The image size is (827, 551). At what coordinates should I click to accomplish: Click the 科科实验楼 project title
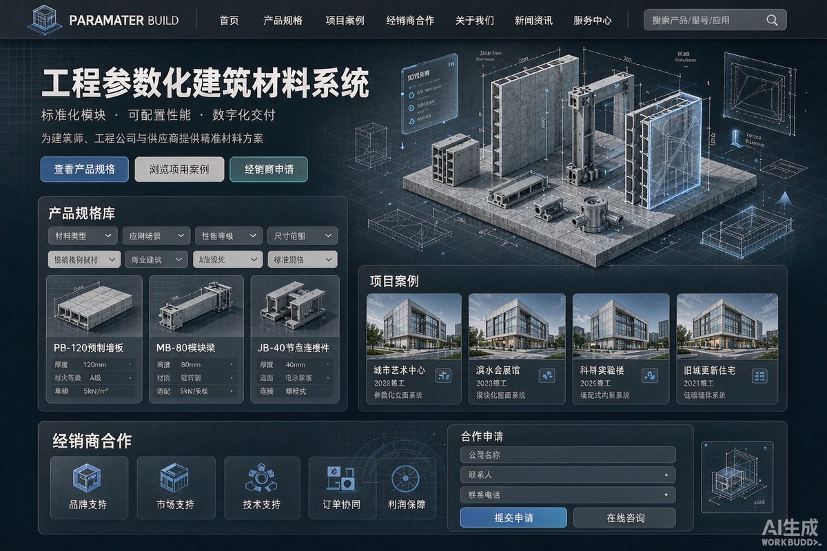pos(602,370)
